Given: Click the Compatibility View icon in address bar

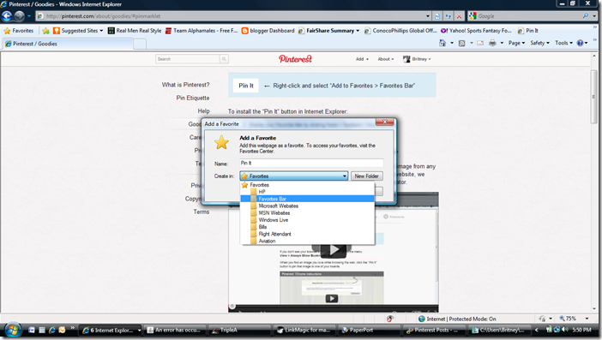Looking at the screenshot, I should 437,16.
